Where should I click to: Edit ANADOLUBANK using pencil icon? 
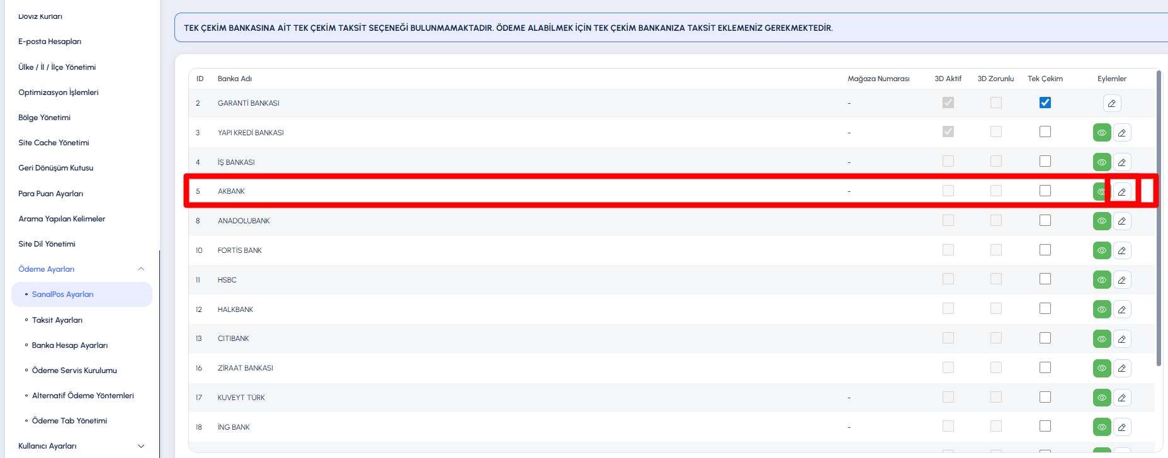pos(1122,221)
